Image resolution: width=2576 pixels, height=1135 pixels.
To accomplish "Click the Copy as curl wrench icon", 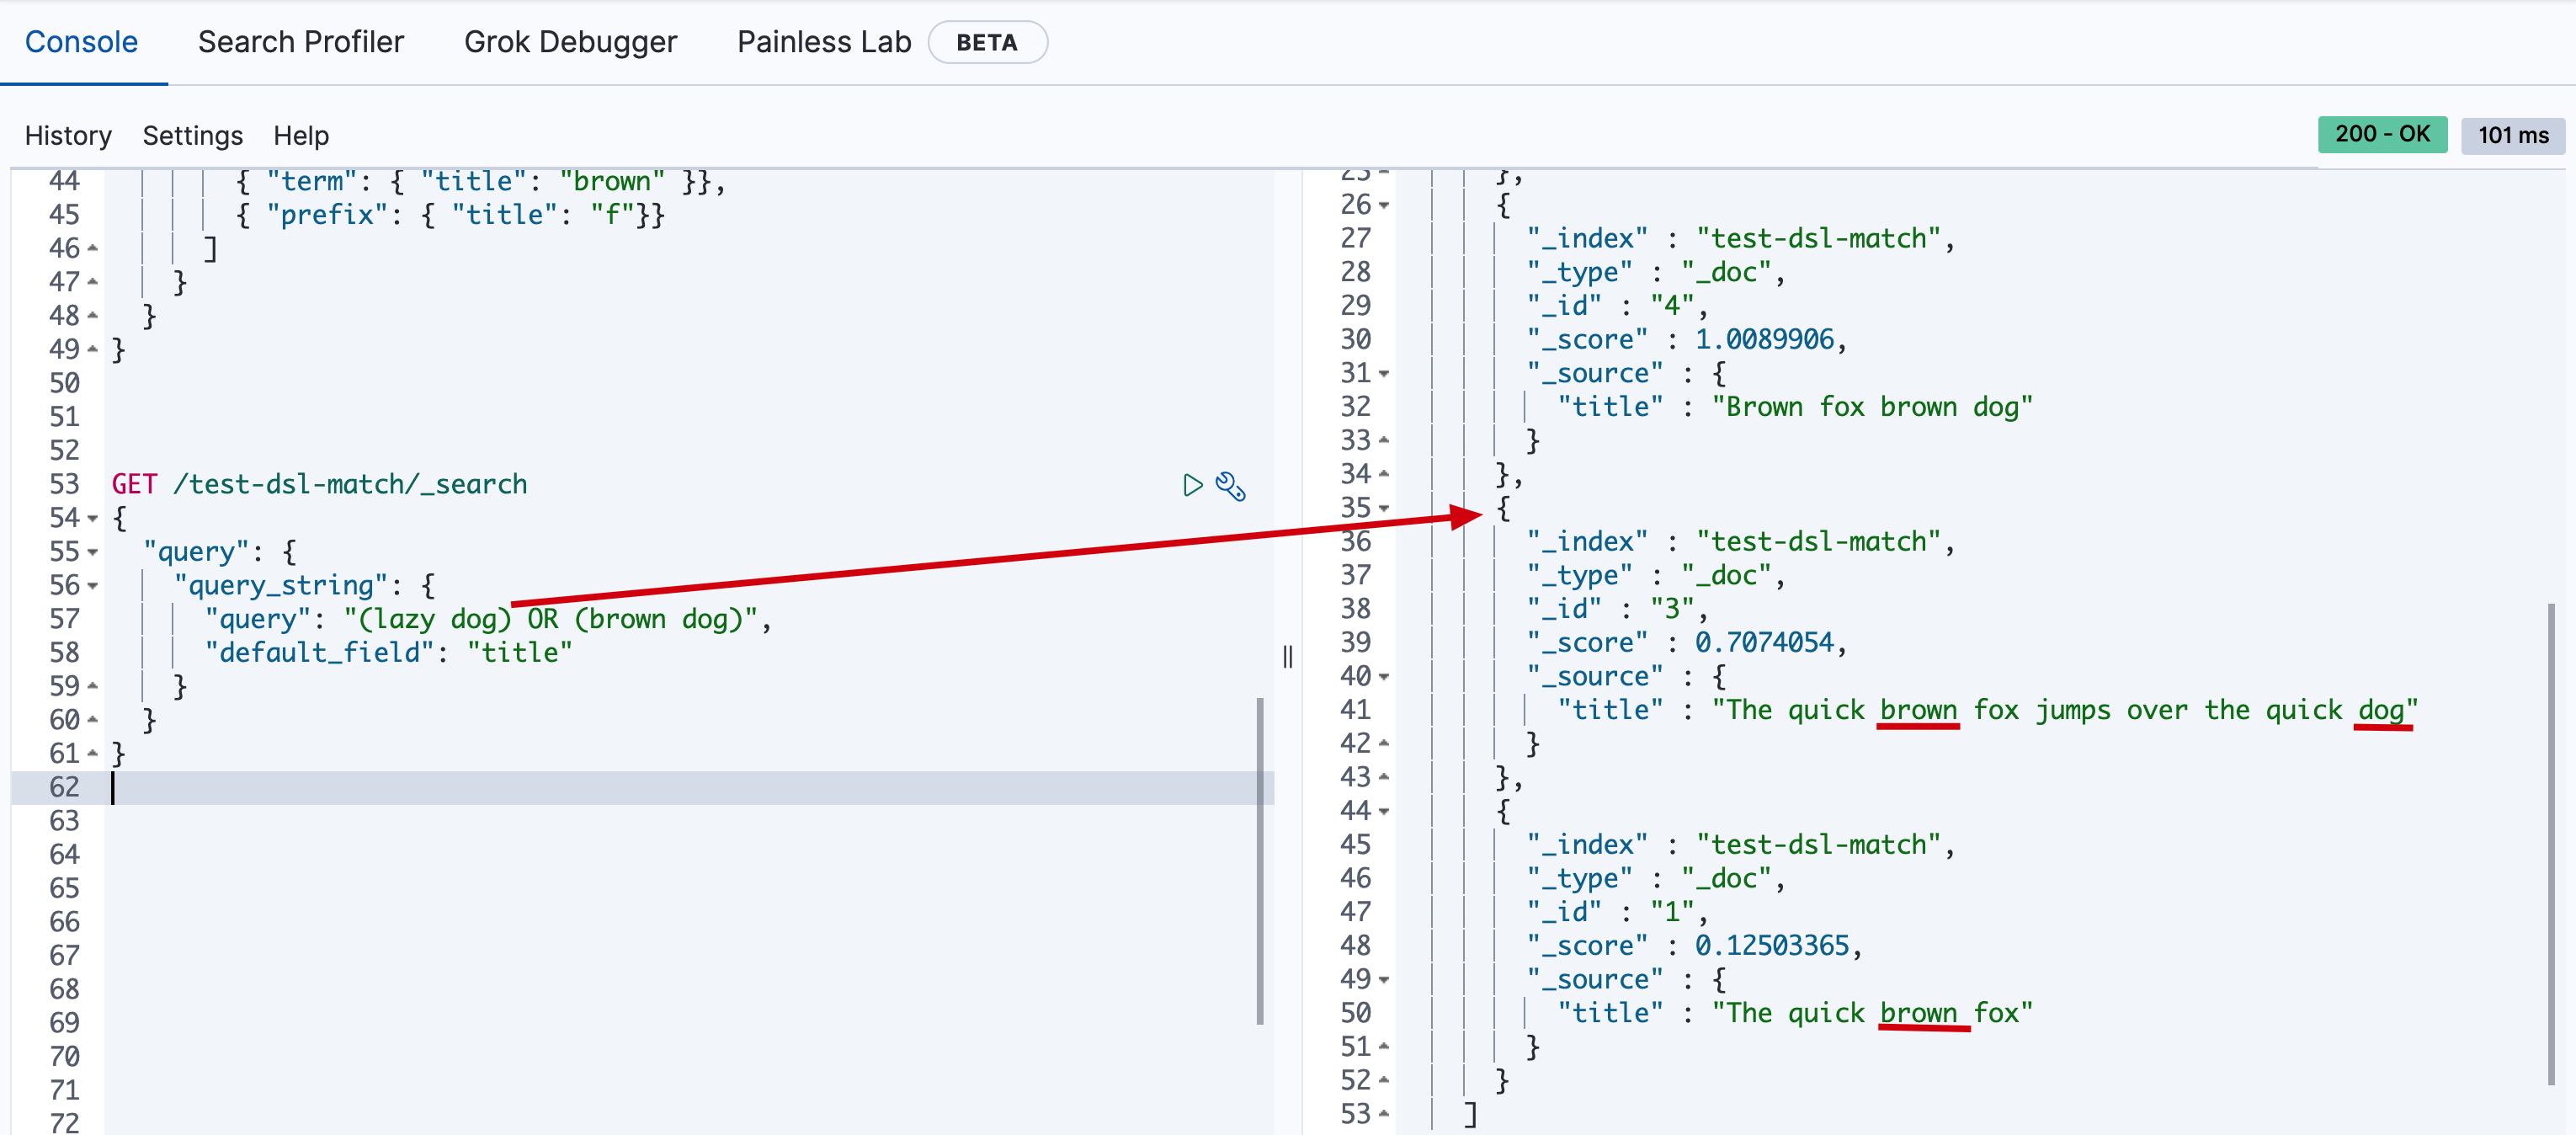I will point(1231,483).
